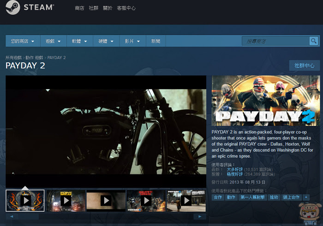This screenshot has width=323, height=226.
Task: Play the third beige trailer thumbnail
Action: pos(106,201)
